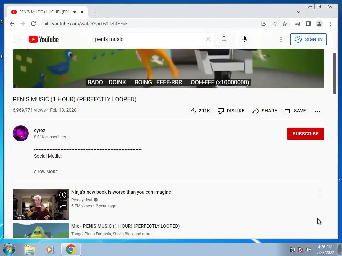Viewport: 342px width, 256px height.
Task: Add Ninja video to Watch later
Action: point(63,195)
